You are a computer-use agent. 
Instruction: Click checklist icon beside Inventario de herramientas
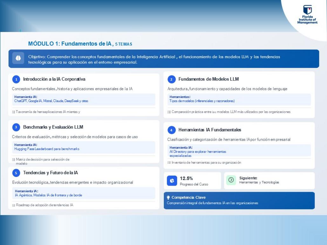click(x=169, y=163)
